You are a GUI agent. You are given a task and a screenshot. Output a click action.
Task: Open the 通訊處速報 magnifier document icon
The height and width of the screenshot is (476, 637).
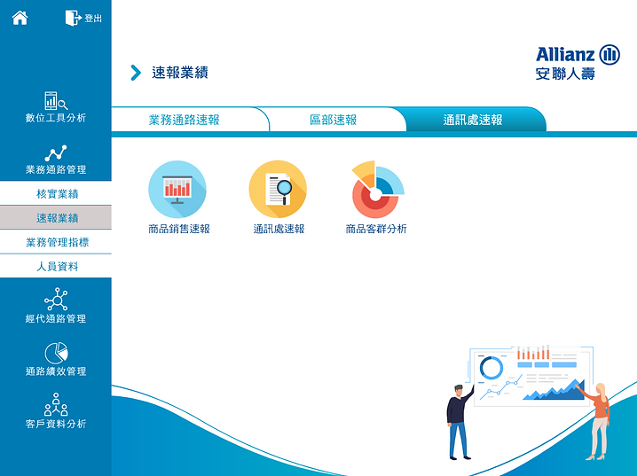pyautogui.click(x=278, y=190)
